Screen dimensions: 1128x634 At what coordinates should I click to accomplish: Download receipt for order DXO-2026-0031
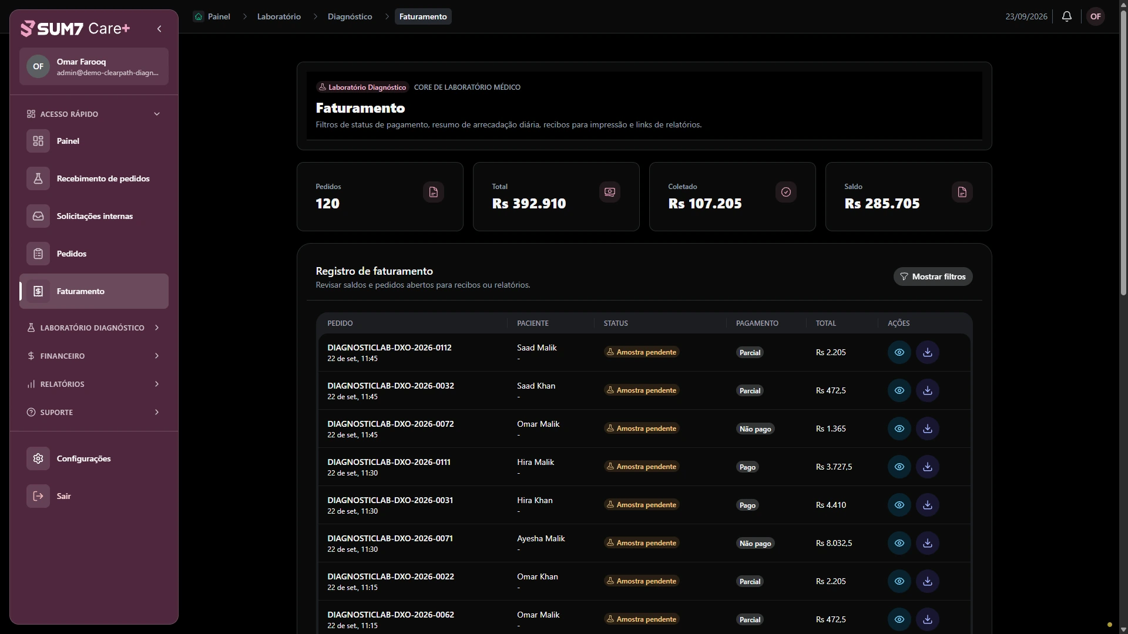928,505
